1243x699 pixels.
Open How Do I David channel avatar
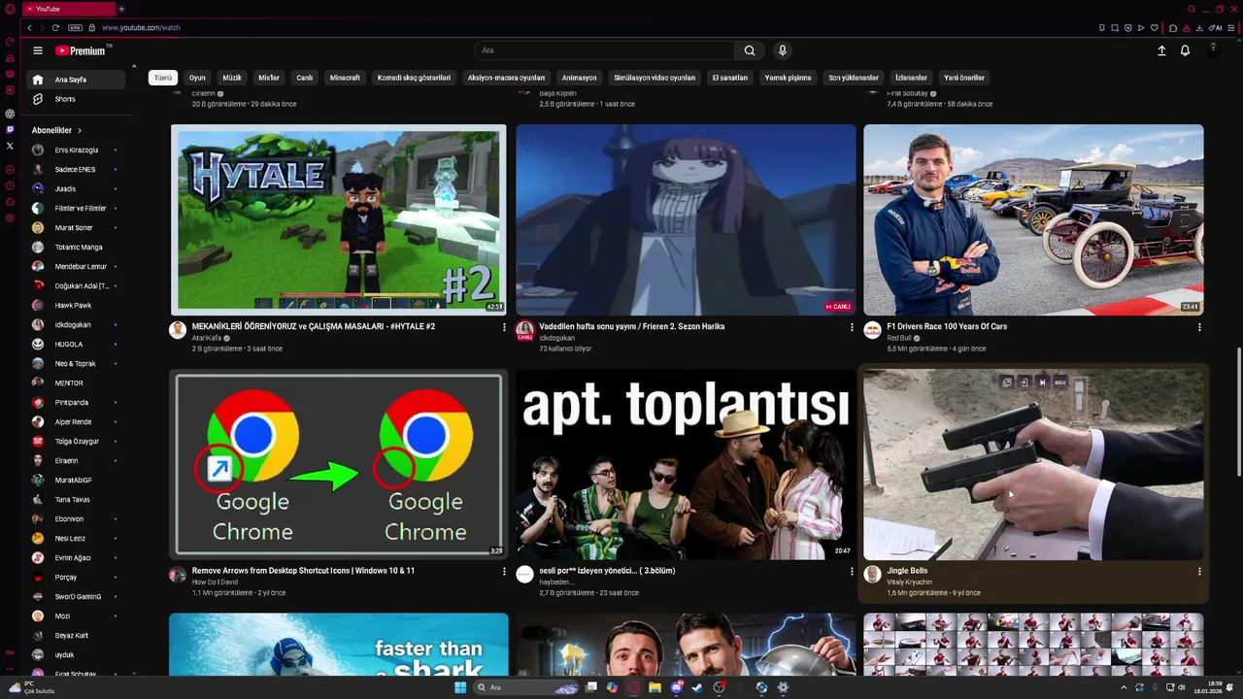tap(178, 575)
